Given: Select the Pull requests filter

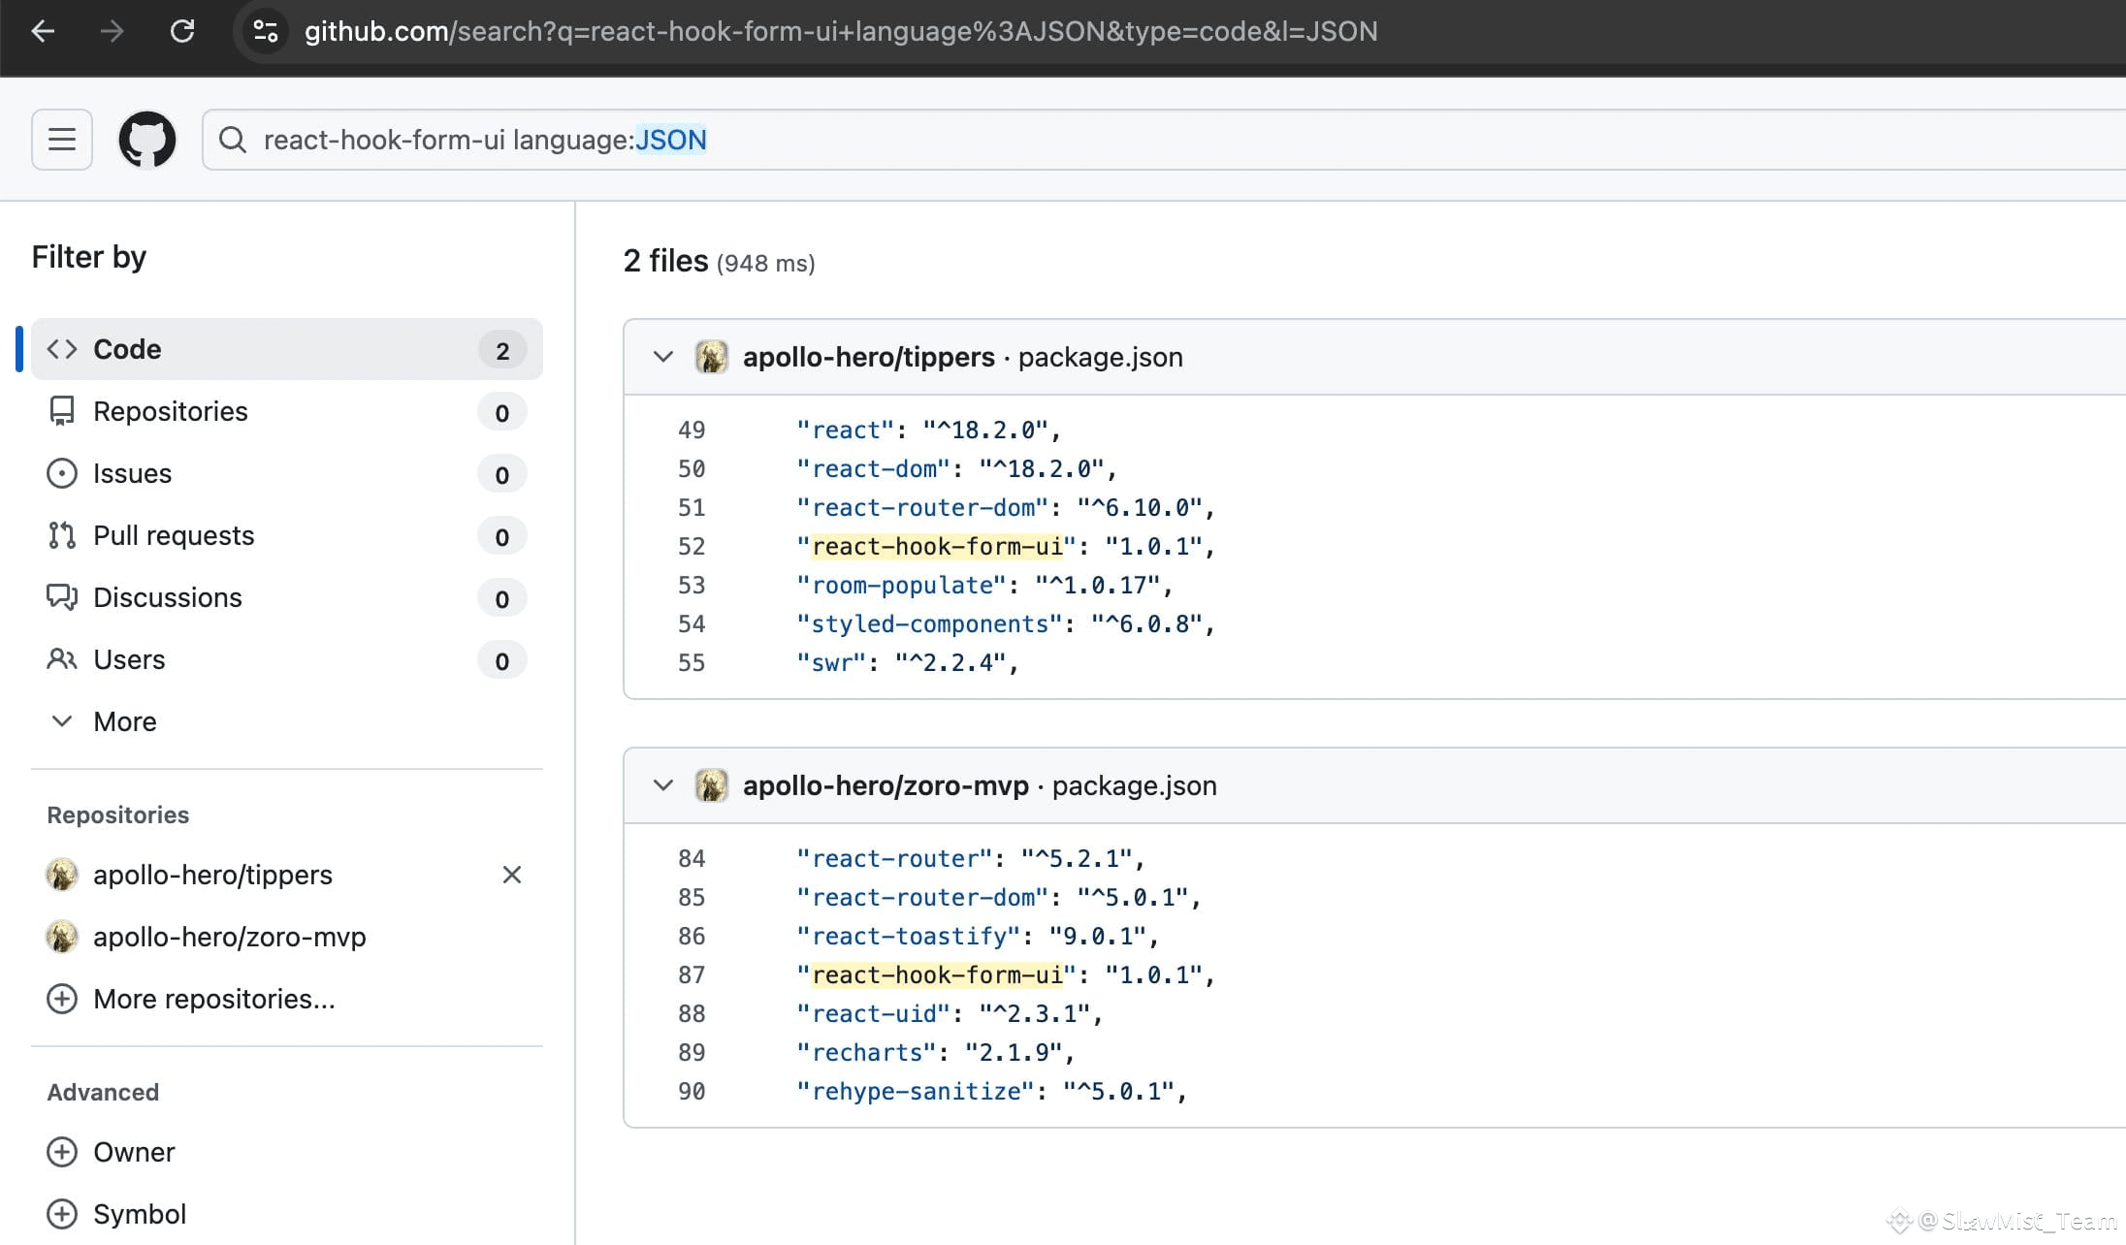Looking at the screenshot, I should pyautogui.click(x=287, y=535).
